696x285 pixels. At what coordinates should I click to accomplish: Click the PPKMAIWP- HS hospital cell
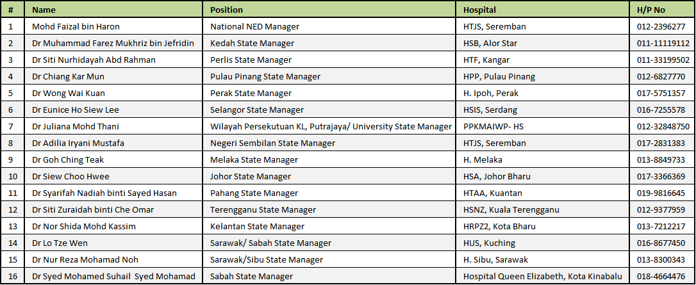(543, 126)
